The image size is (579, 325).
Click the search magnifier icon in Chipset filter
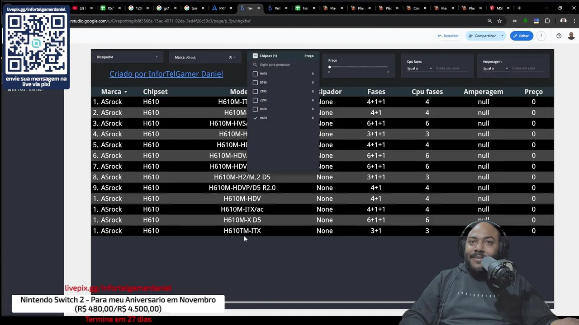[x=255, y=65]
